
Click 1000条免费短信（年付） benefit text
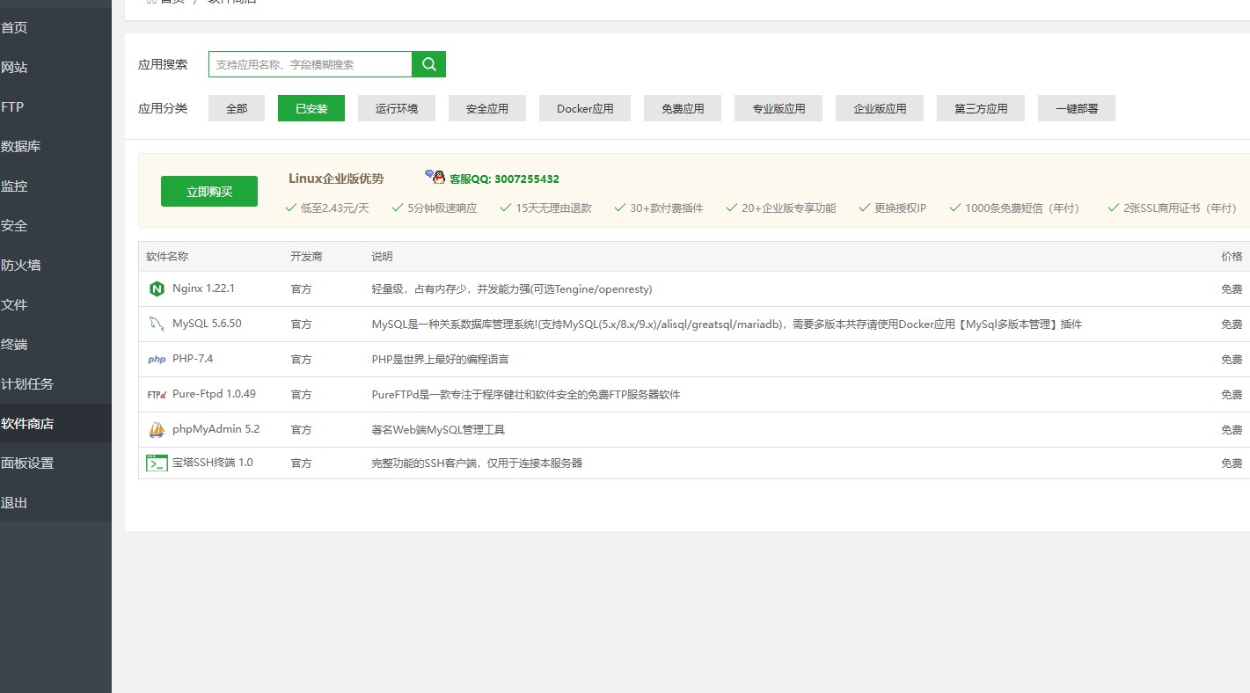click(x=1021, y=208)
